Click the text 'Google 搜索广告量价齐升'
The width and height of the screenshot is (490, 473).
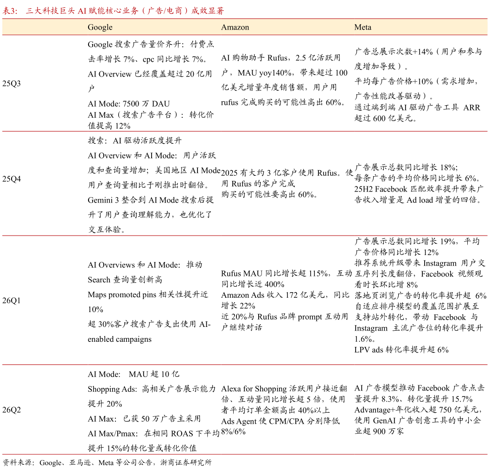click(134, 44)
